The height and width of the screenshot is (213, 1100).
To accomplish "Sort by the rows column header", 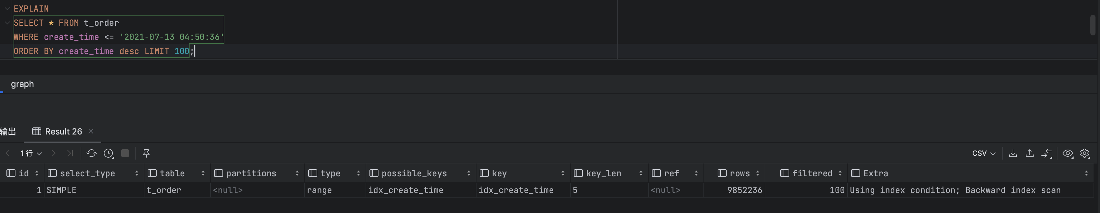I will [740, 173].
